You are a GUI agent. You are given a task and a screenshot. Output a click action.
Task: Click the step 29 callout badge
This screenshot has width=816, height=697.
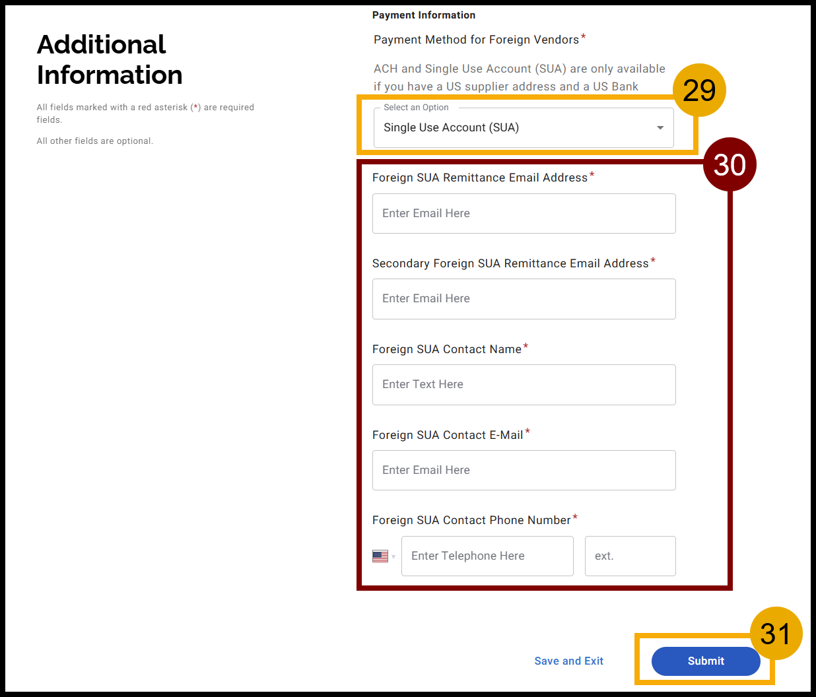700,90
